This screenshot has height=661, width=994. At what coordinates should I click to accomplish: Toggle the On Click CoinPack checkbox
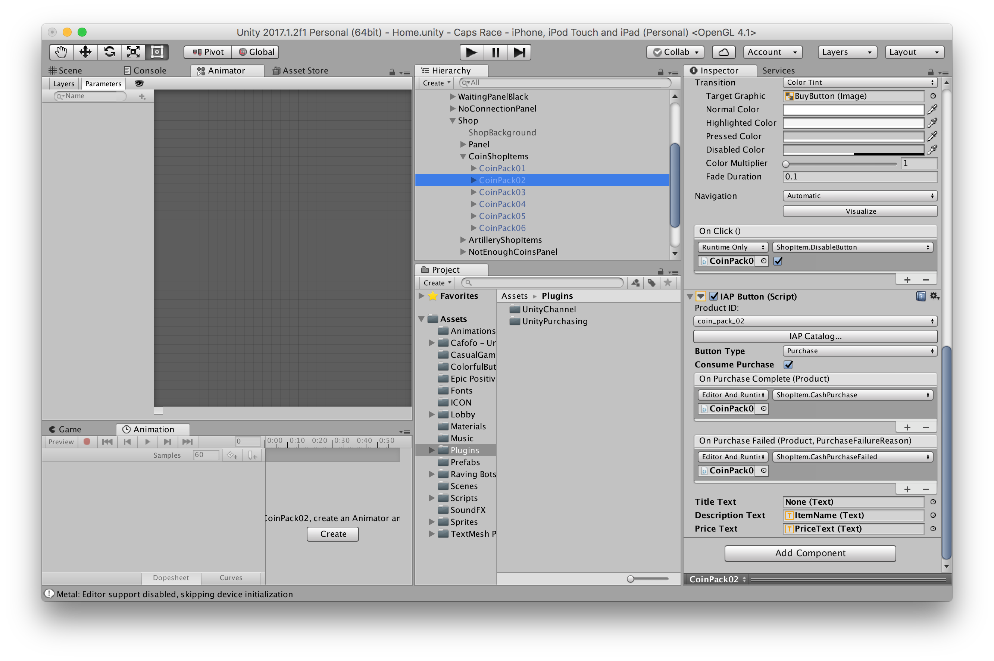tap(778, 261)
